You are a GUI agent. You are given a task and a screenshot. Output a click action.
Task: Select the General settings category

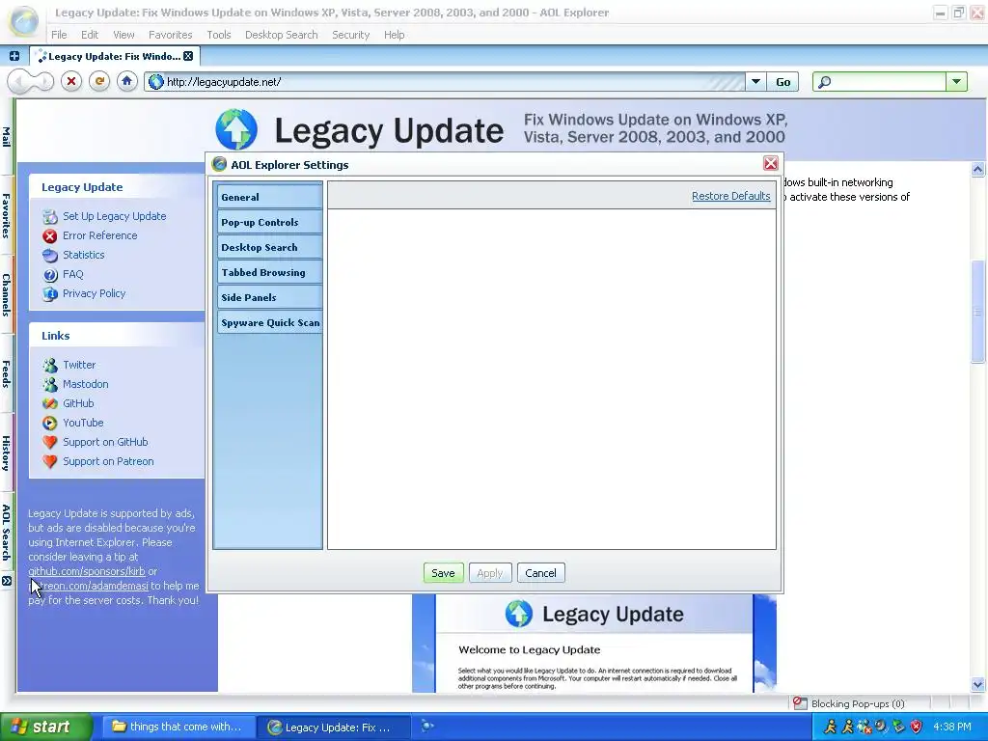click(270, 197)
